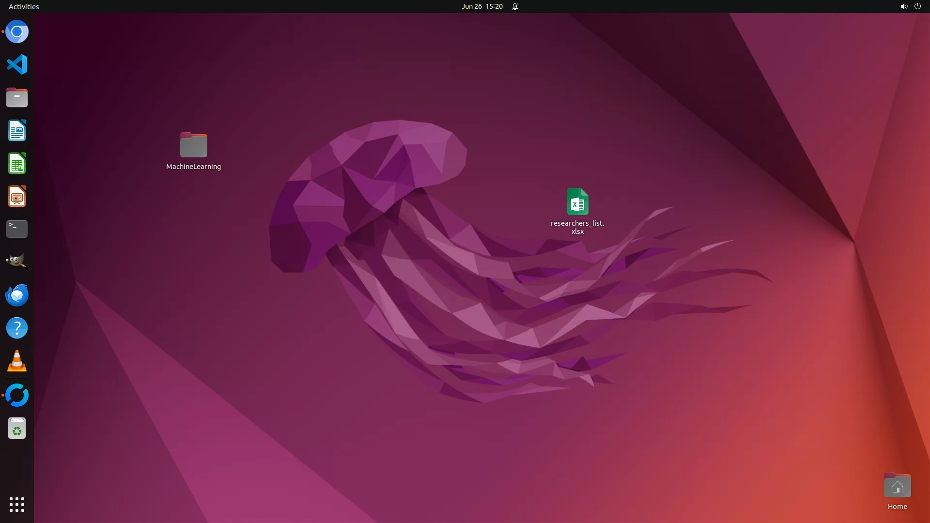Open Thunderbird mail client
Viewport: 930px width, 523px height.
point(17,295)
